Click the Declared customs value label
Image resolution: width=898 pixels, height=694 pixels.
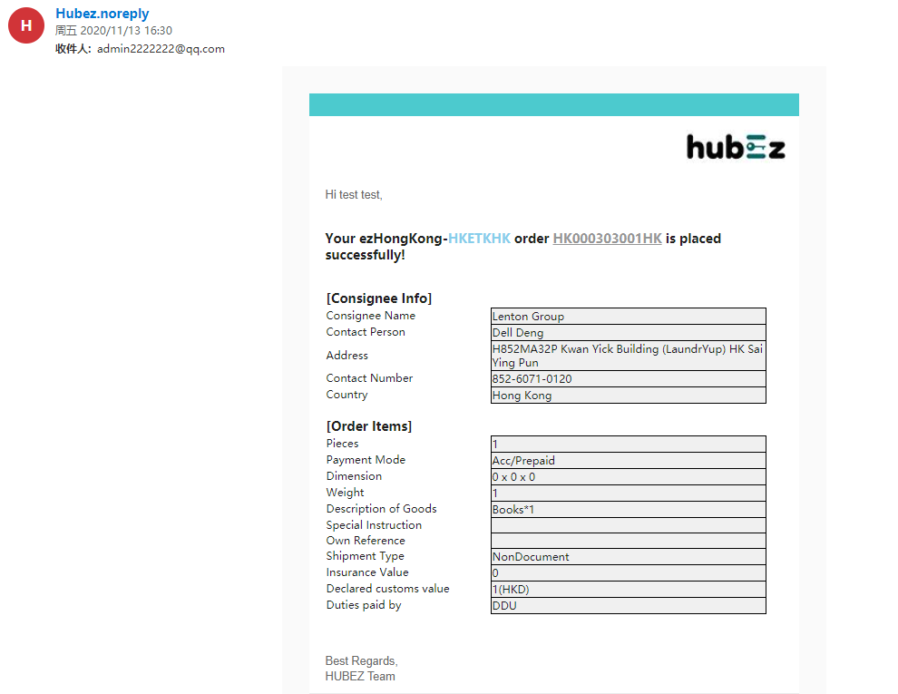387,588
